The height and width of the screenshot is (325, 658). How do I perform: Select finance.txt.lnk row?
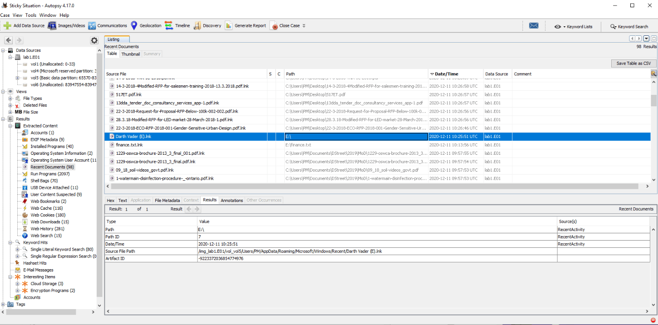(x=377, y=145)
